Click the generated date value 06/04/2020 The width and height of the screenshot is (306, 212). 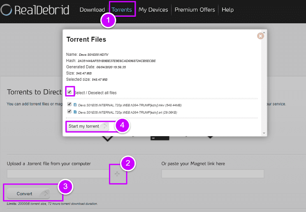point(111,67)
